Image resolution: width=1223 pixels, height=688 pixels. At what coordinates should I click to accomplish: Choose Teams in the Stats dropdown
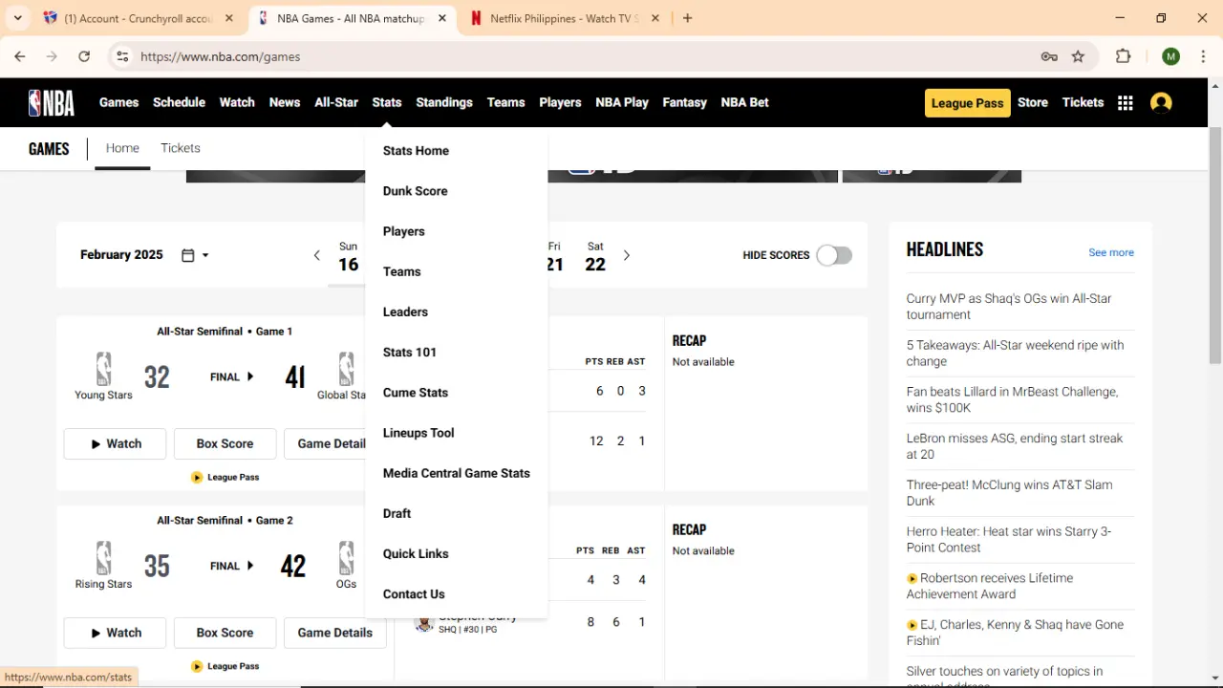[401, 271]
